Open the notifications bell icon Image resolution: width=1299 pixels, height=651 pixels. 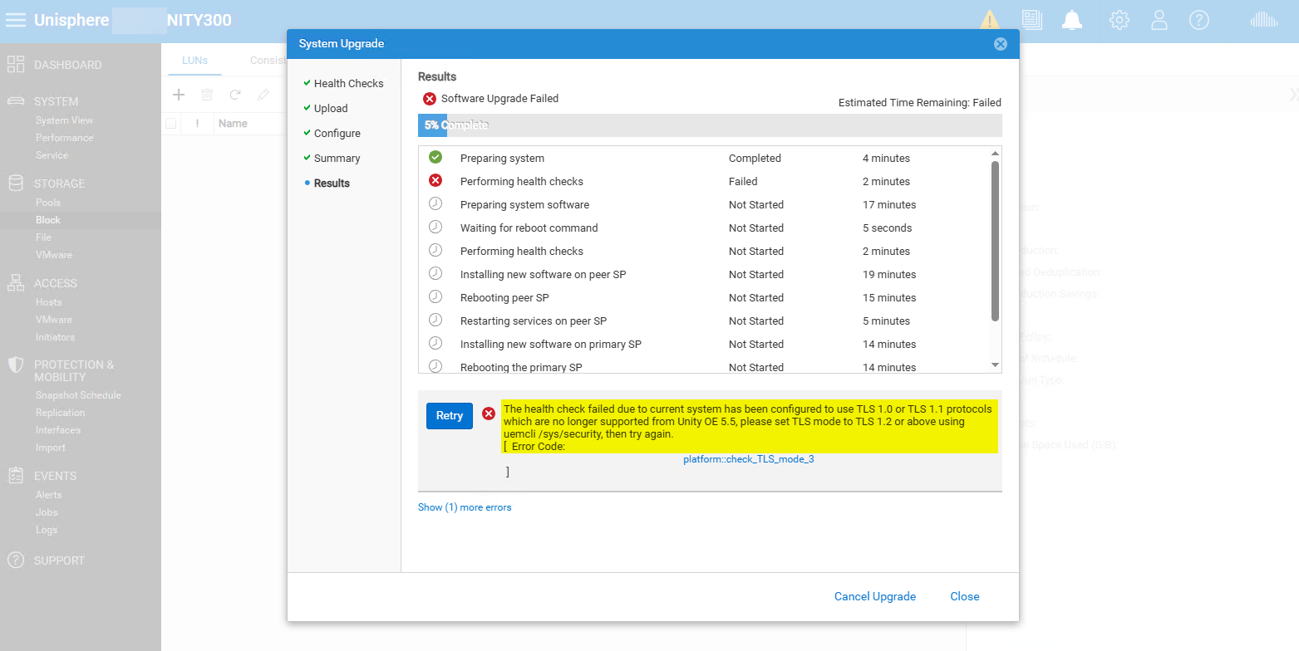[x=1072, y=20]
